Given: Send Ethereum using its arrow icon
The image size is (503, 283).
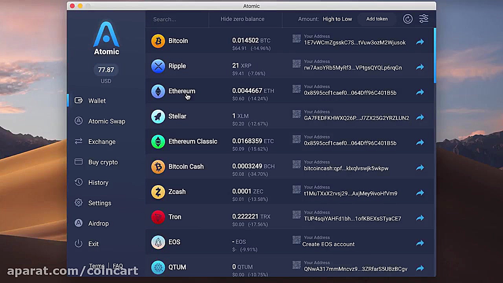Looking at the screenshot, I should pyautogui.click(x=420, y=92).
